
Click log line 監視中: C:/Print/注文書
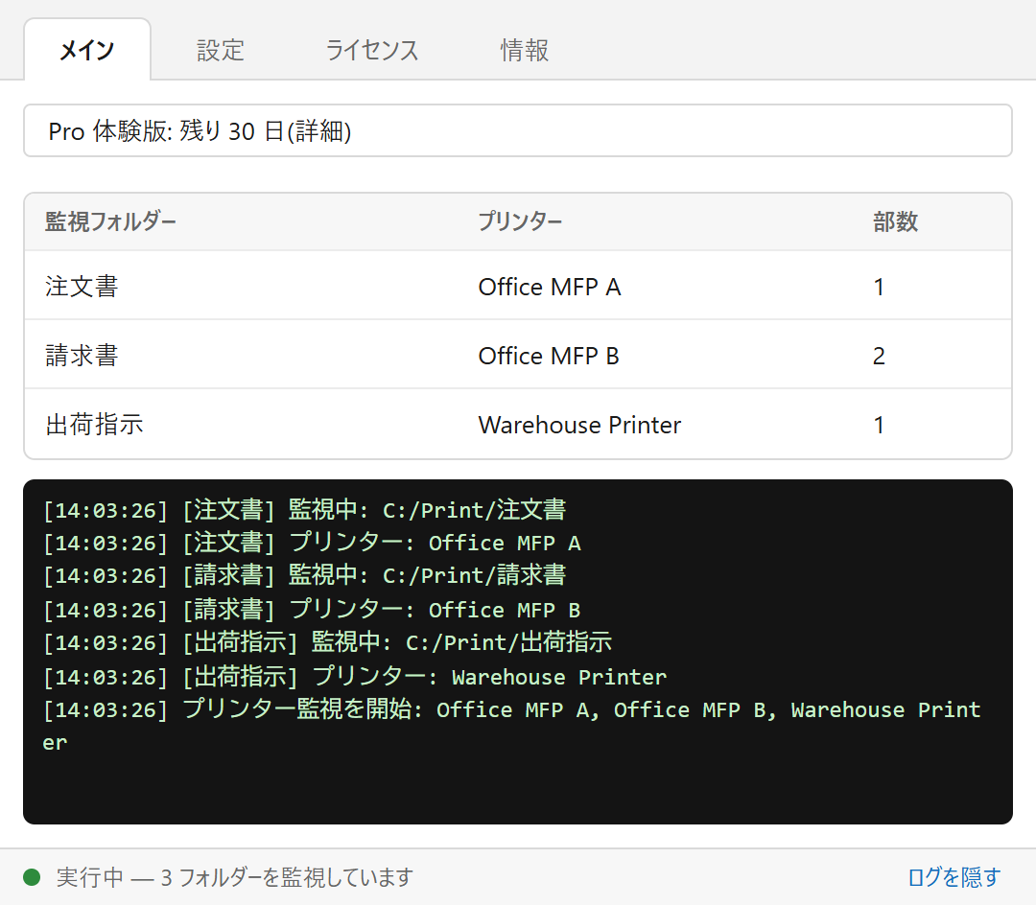(x=305, y=510)
